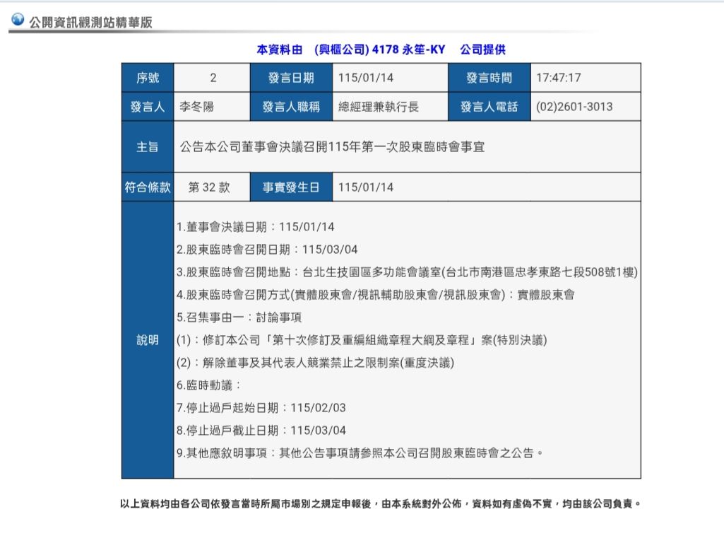724x555 pixels.
Task: Select line 7.停止過戶起始日期：115/02/03
Action: pyautogui.click(x=261, y=408)
